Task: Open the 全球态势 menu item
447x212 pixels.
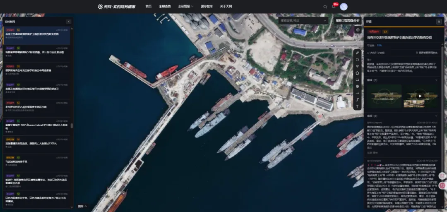Action: [165, 7]
